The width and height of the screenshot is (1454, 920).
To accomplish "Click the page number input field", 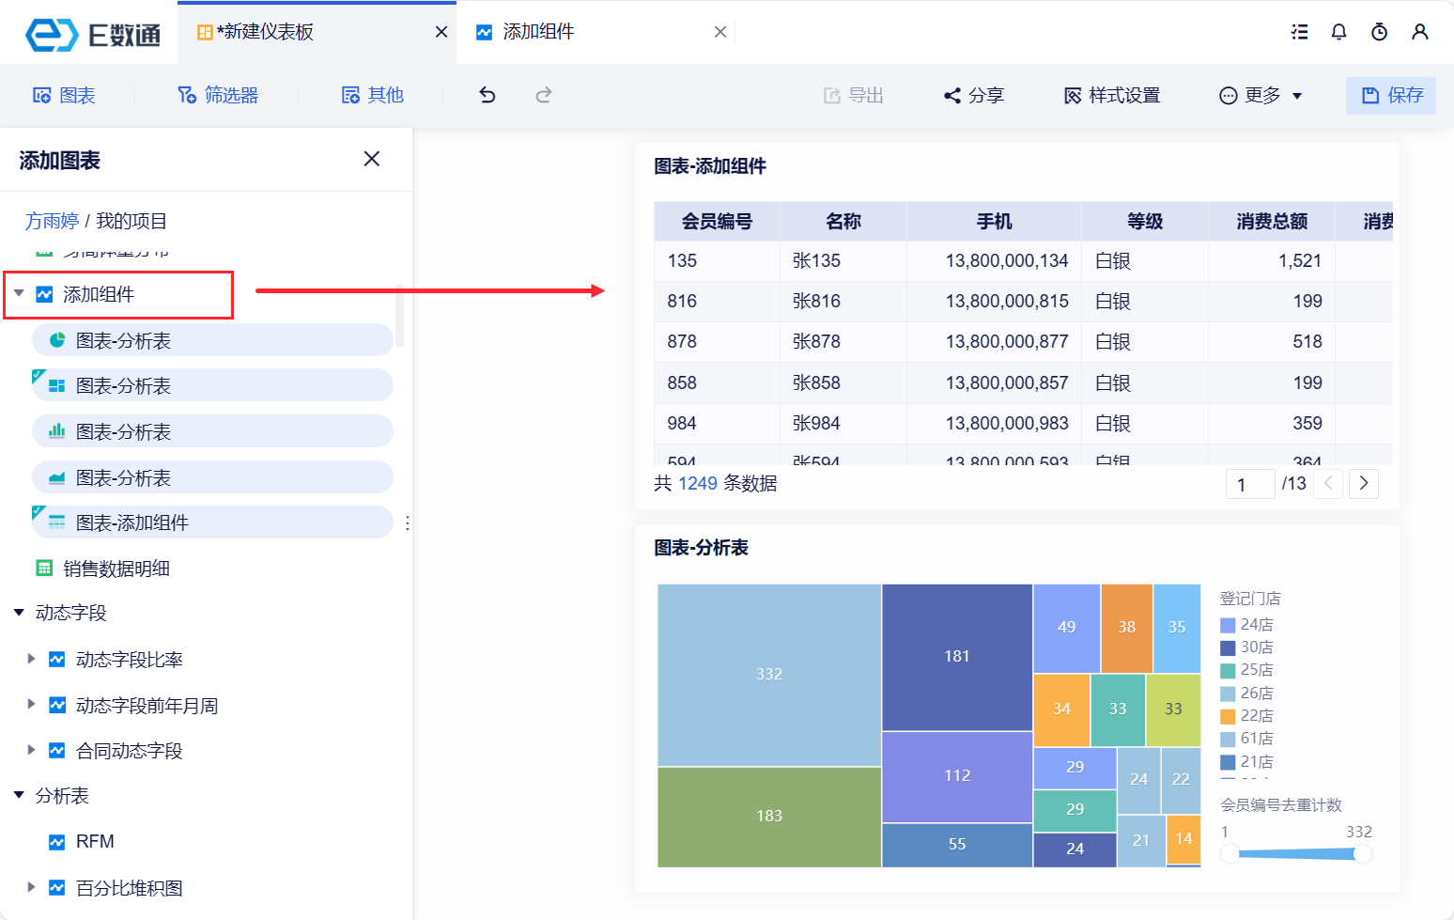I will [x=1250, y=484].
